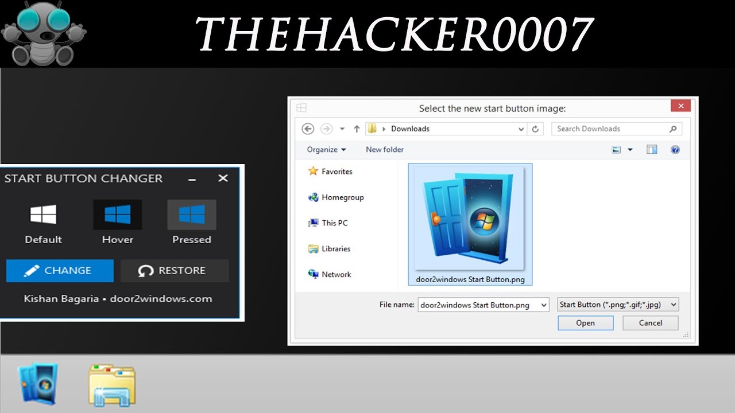Expand the File name dropdown arrow
This screenshot has height=413, width=735.
click(544, 305)
